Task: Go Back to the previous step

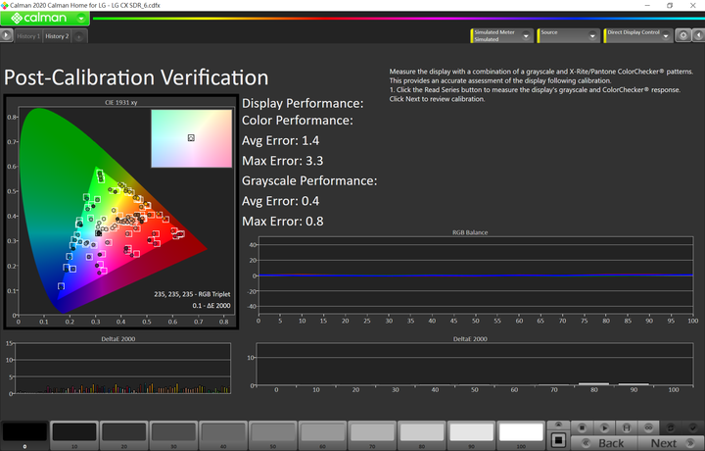Action: [604, 443]
